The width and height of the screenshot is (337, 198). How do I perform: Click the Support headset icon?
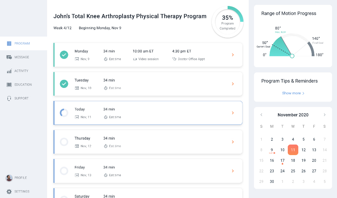pyautogui.click(x=9, y=98)
